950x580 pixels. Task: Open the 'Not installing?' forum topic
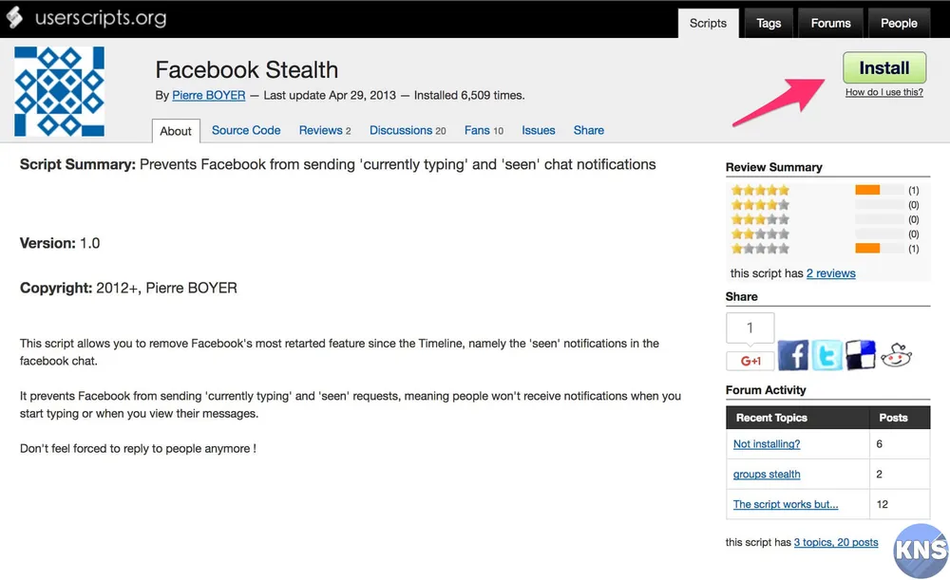pyautogui.click(x=767, y=444)
